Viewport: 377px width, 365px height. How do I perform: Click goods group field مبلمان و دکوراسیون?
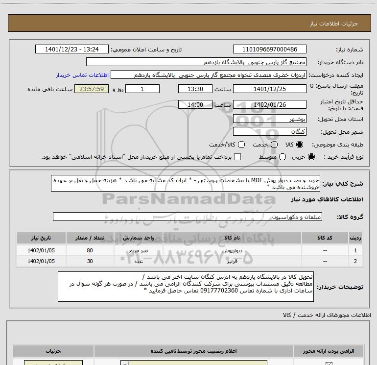[x=188, y=217]
